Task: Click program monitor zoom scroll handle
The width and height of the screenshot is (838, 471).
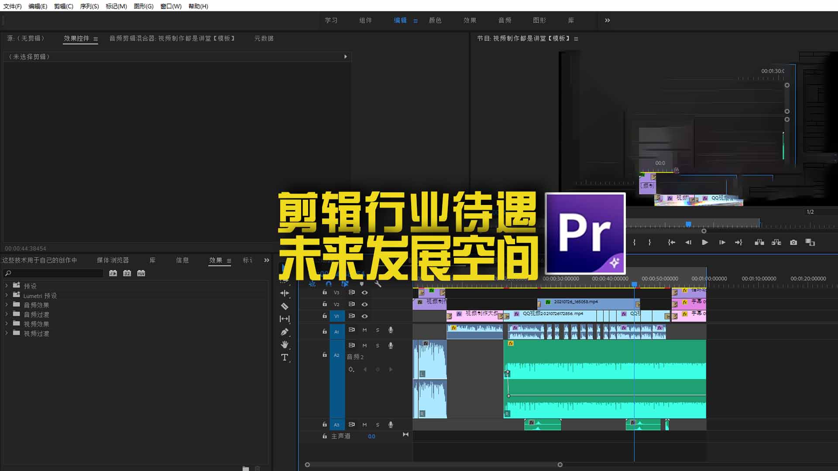Action: point(704,231)
